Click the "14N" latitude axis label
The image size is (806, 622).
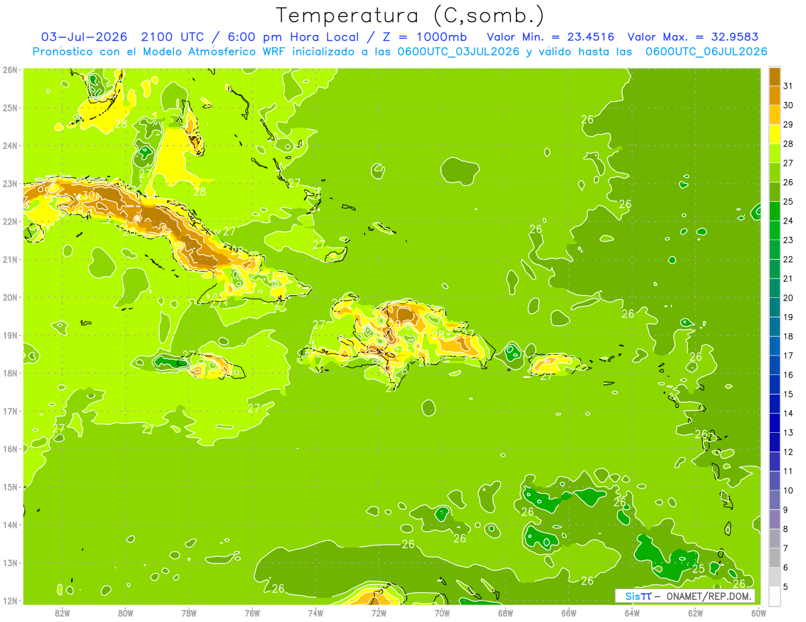(x=9, y=525)
